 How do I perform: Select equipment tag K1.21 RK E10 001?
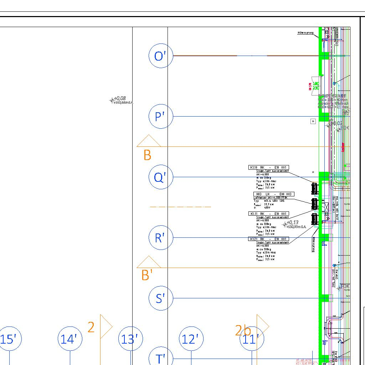[269, 239]
